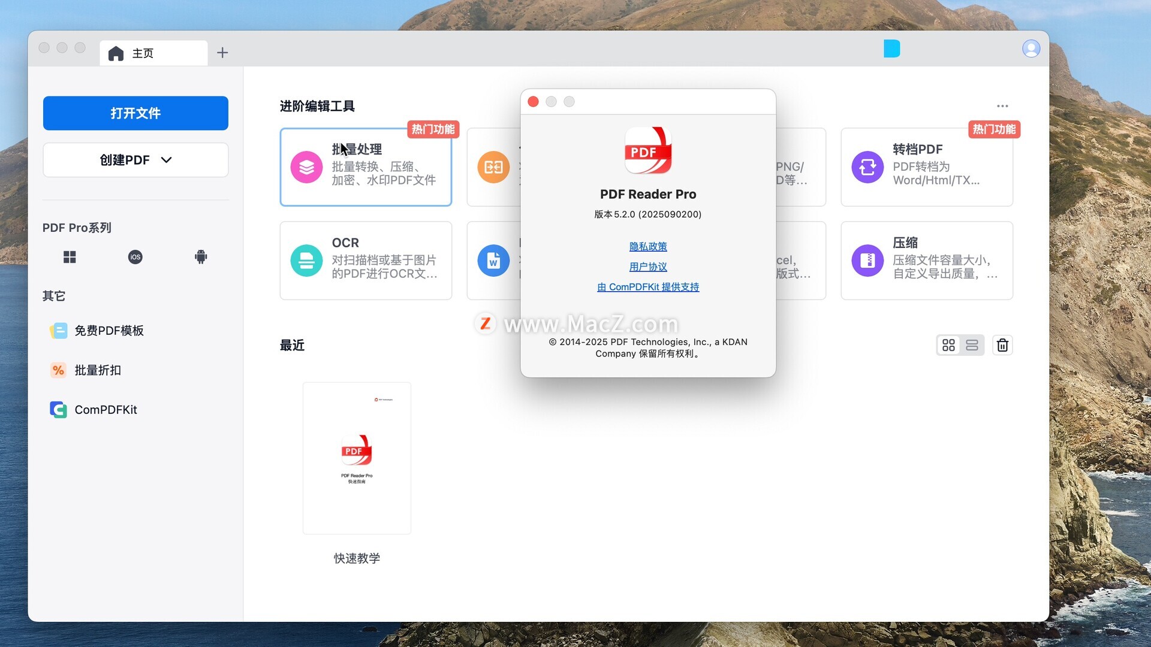Click the 热门功能 badge on 转档PDF
The image size is (1151, 647).
pos(994,129)
